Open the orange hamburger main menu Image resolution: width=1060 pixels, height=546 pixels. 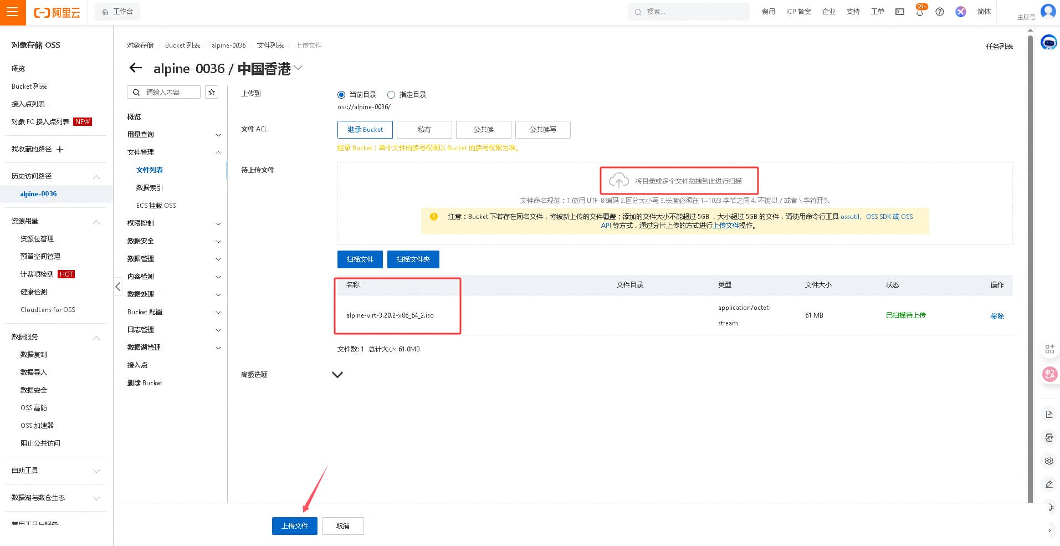pos(12,12)
